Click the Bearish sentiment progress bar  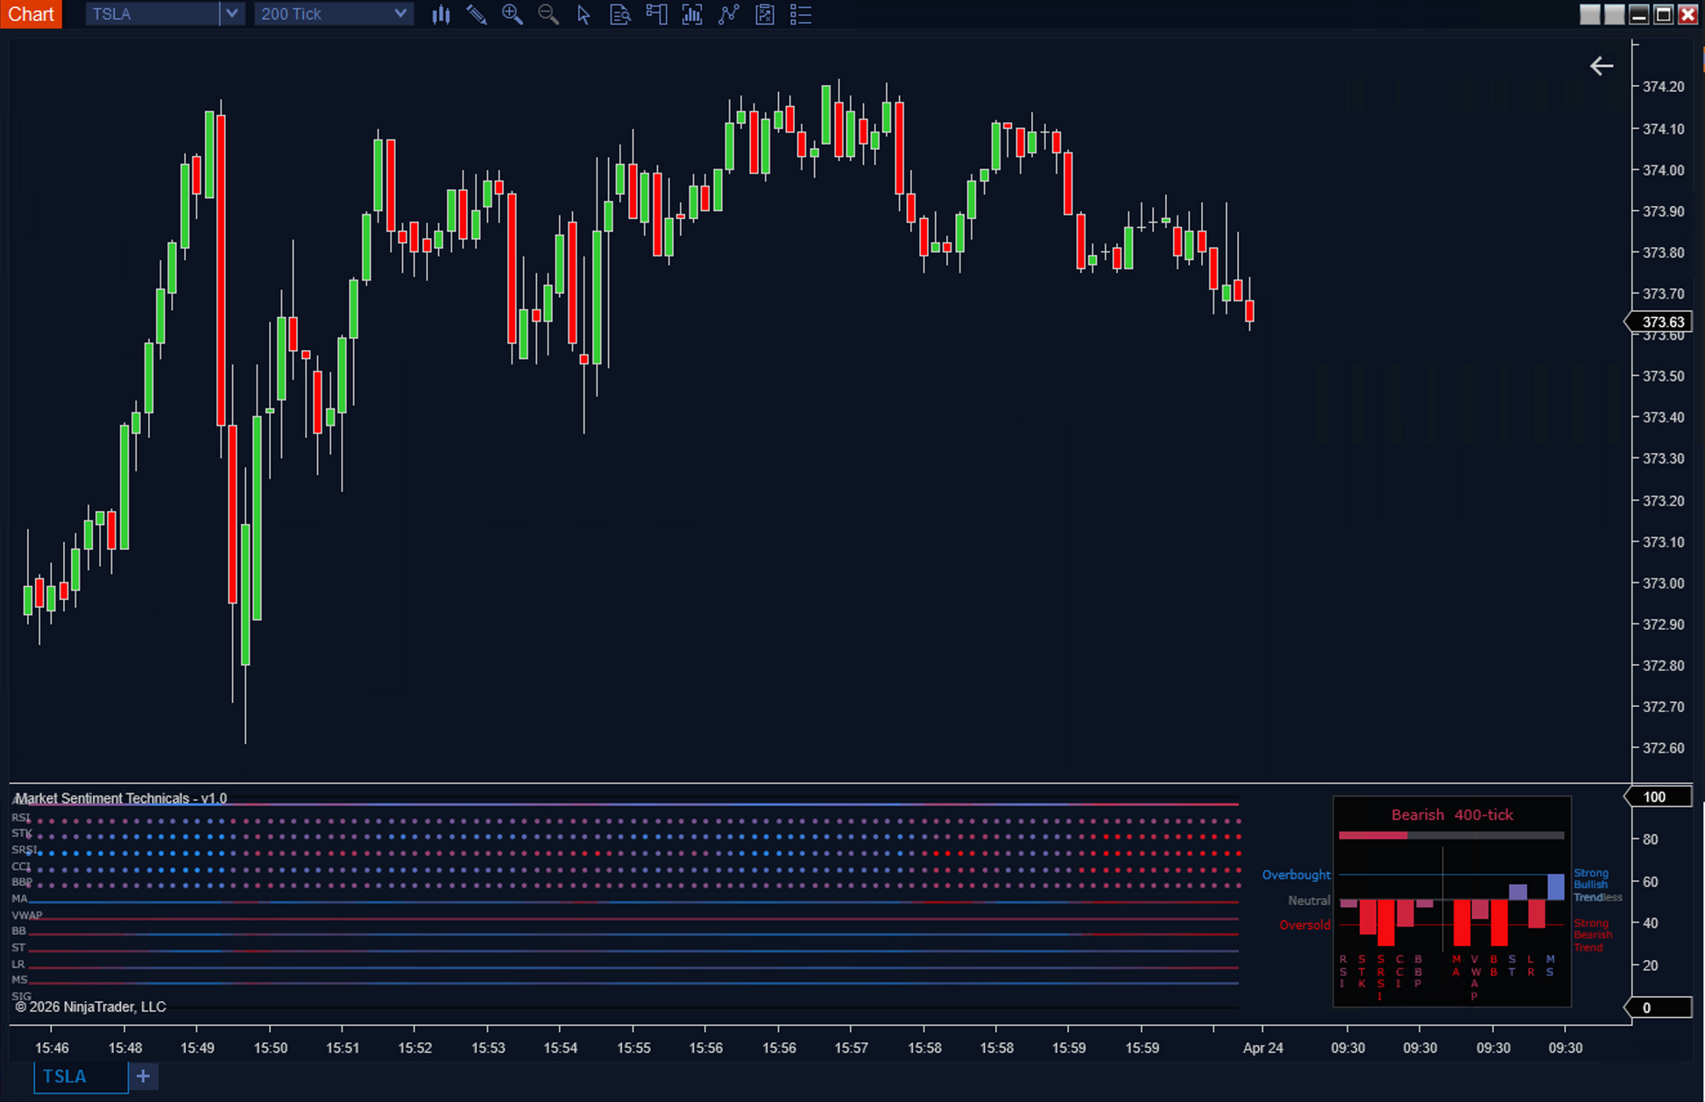point(1451,836)
